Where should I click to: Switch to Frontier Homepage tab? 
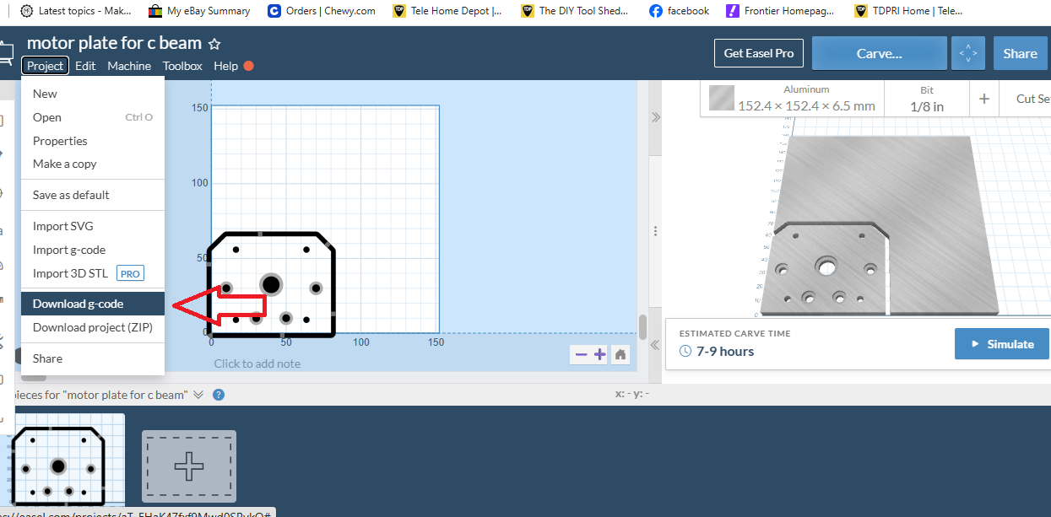[x=782, y=11]
